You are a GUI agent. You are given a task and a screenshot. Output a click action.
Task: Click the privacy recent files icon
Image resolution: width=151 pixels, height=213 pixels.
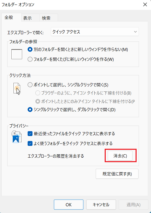click(x=16, y=137)
